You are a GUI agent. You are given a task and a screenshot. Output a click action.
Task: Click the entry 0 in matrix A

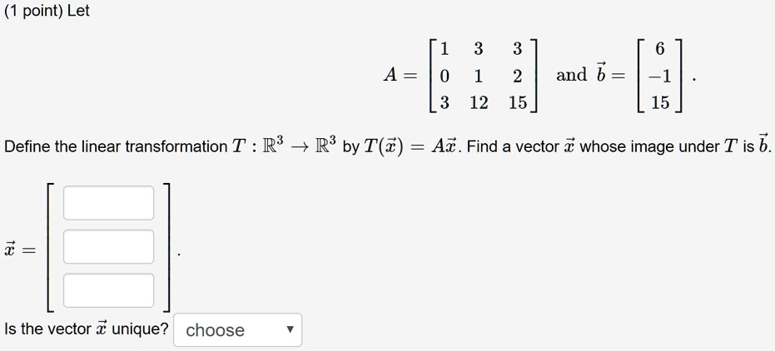445,76
